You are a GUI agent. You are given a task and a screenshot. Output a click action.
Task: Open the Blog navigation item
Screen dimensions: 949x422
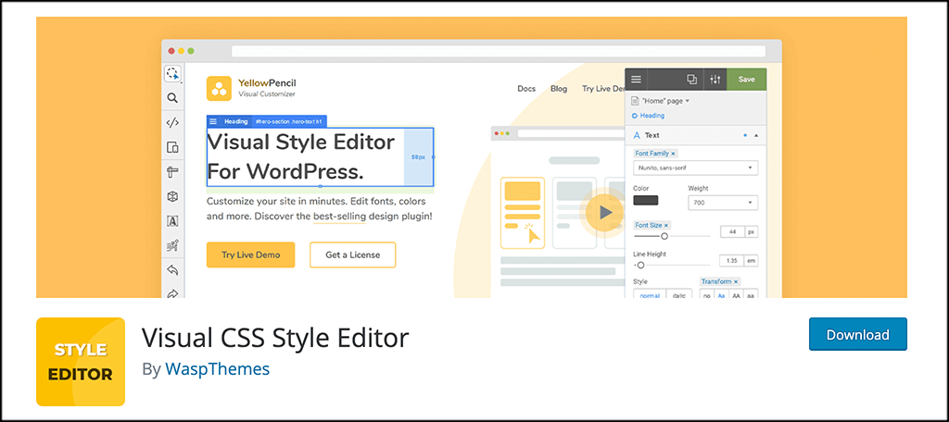559,88
